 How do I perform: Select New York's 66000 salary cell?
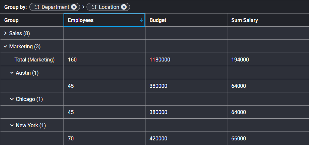(x=268, y=138)
